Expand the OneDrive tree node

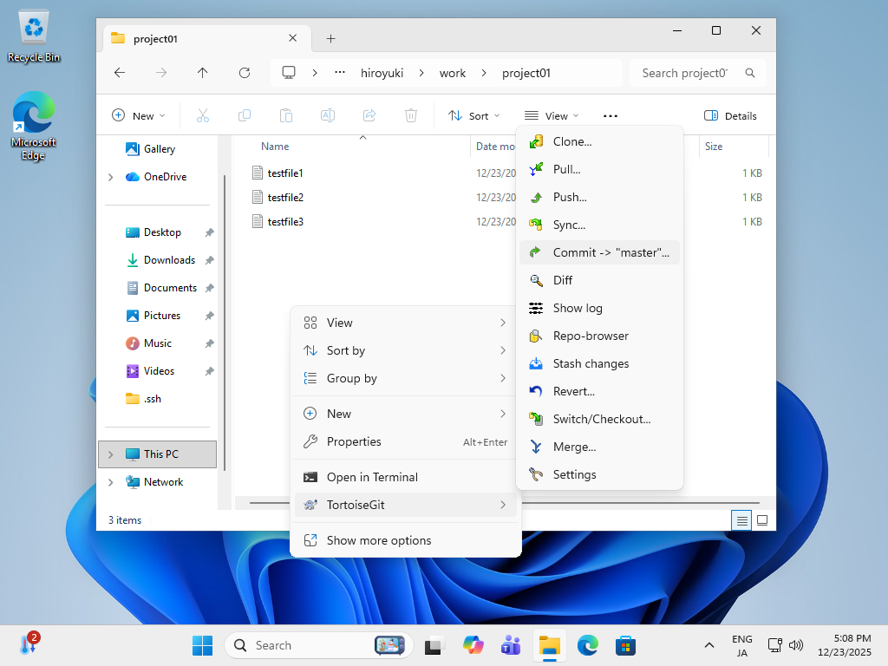click(110, 177)
